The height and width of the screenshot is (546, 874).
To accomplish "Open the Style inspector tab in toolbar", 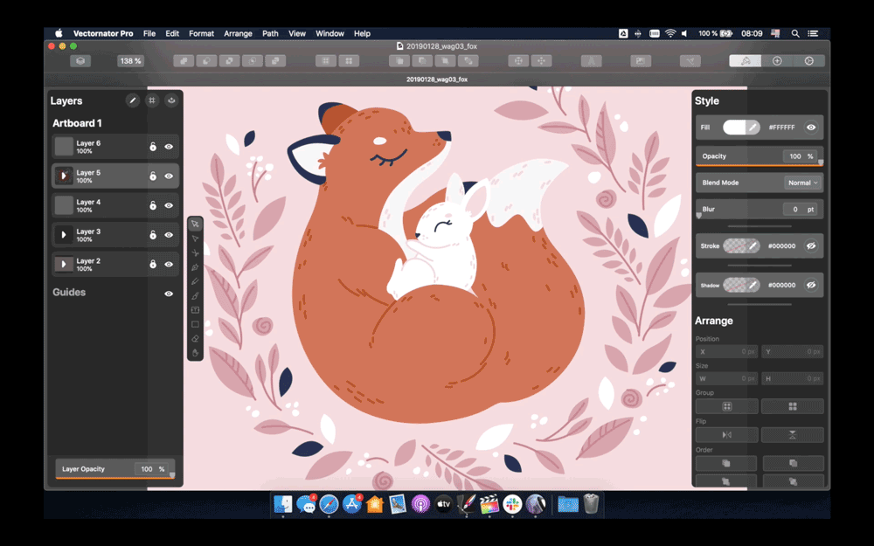I will coord(745,61).
